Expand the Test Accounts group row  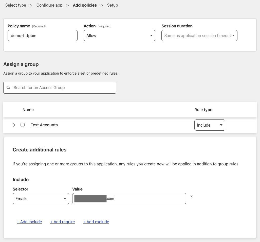[14, 125]
